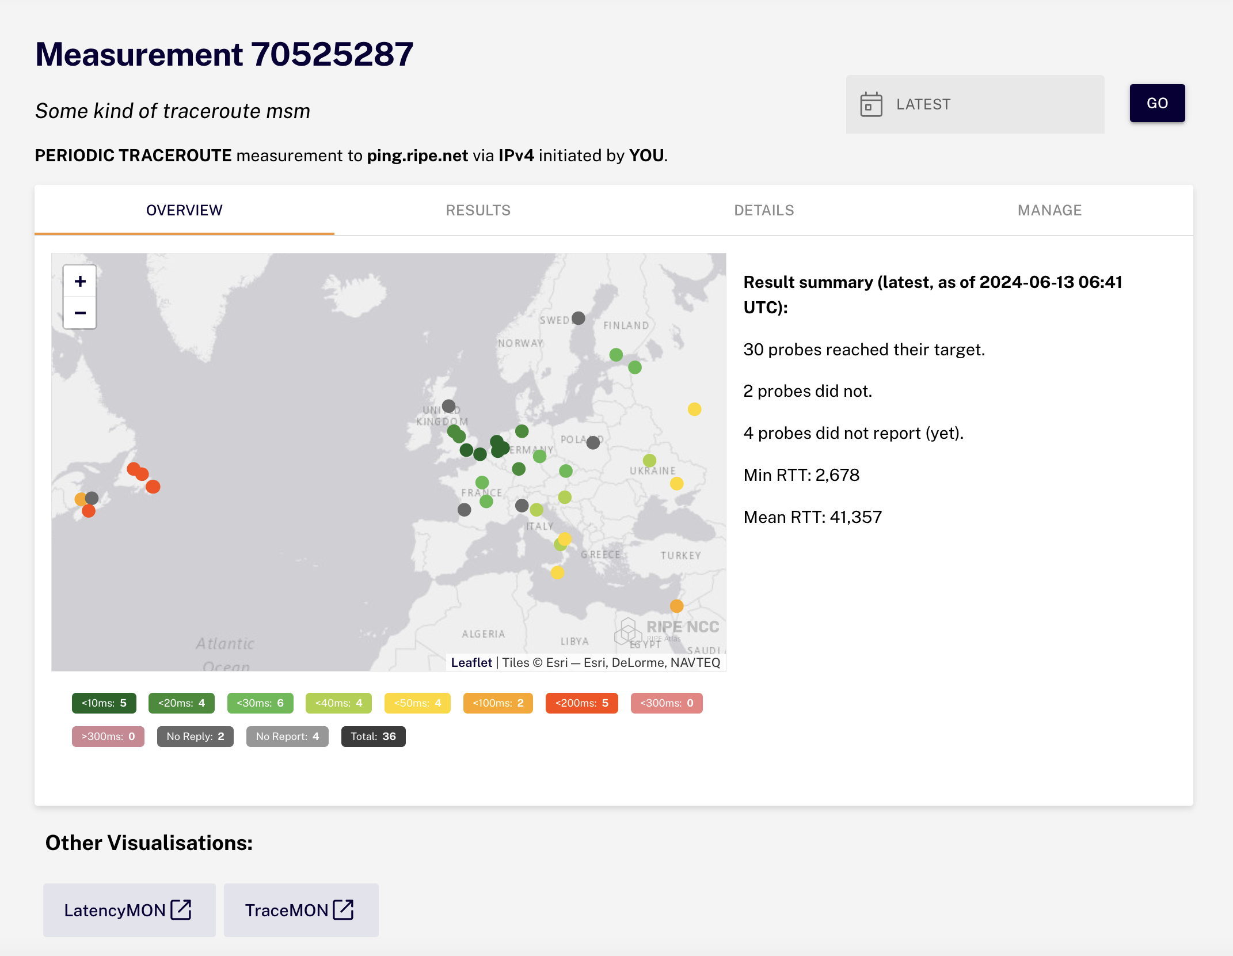Viewport: 1233px width, 956px height.
Task: Click the 'Mean RTT: 41,357' text
Action: tap(813, 517)
